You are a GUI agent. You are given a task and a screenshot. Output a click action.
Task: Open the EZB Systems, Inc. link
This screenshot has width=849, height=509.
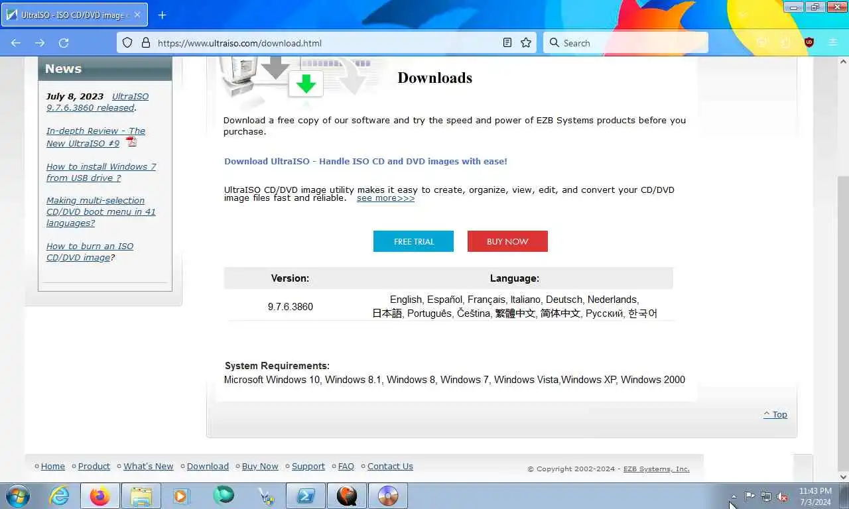[x=656, y=469]
